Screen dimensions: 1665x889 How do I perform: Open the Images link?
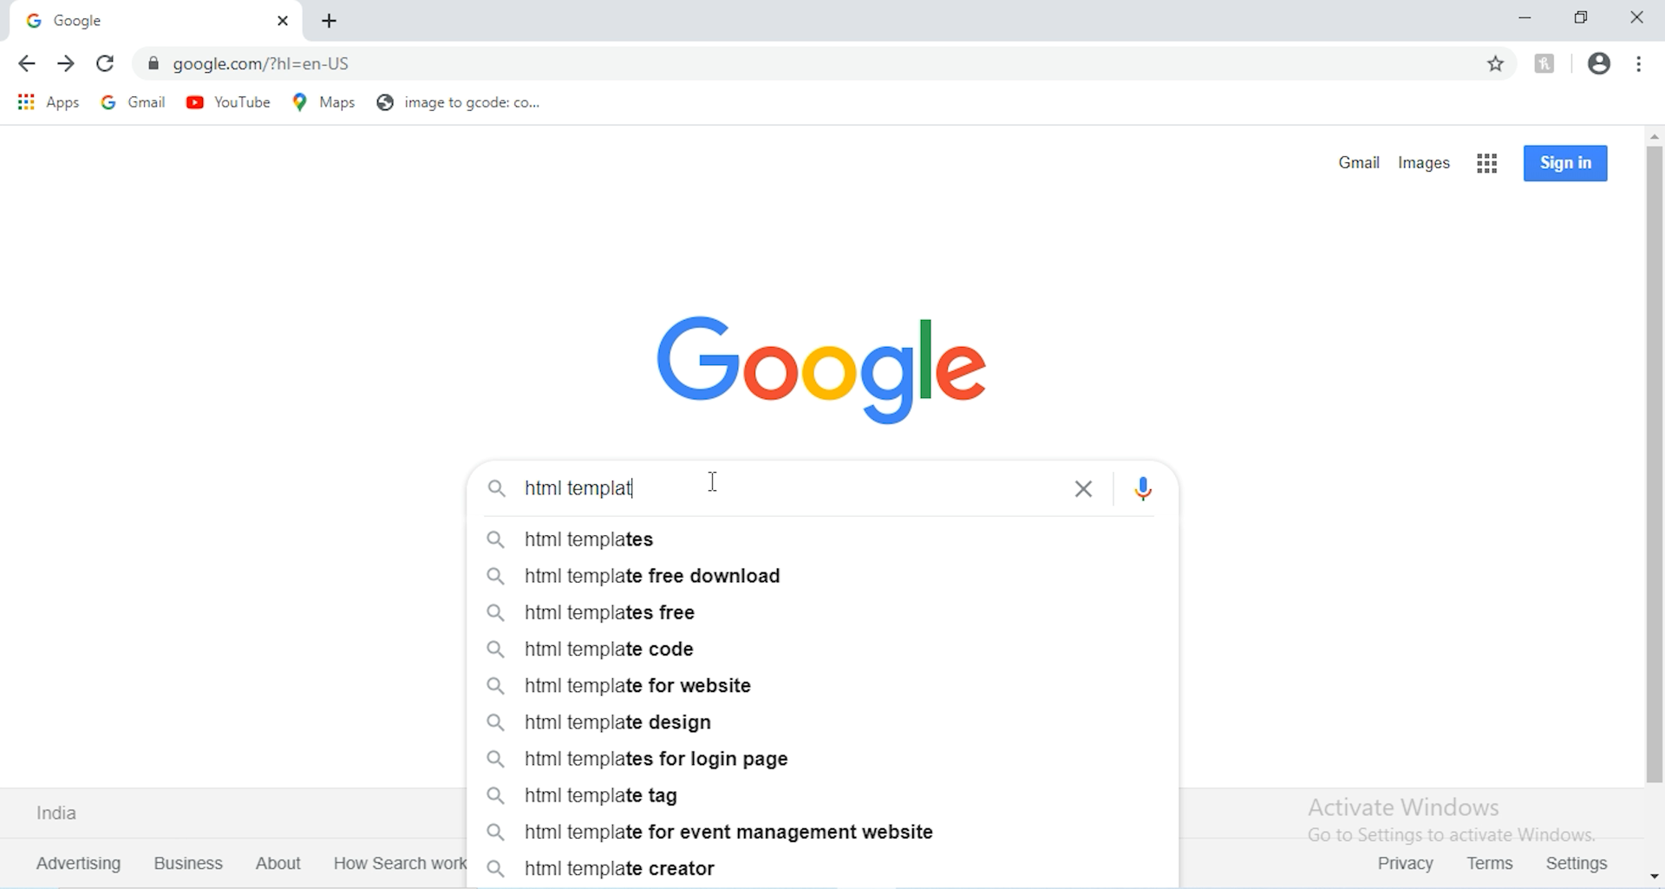click(x=1424, y=164)
